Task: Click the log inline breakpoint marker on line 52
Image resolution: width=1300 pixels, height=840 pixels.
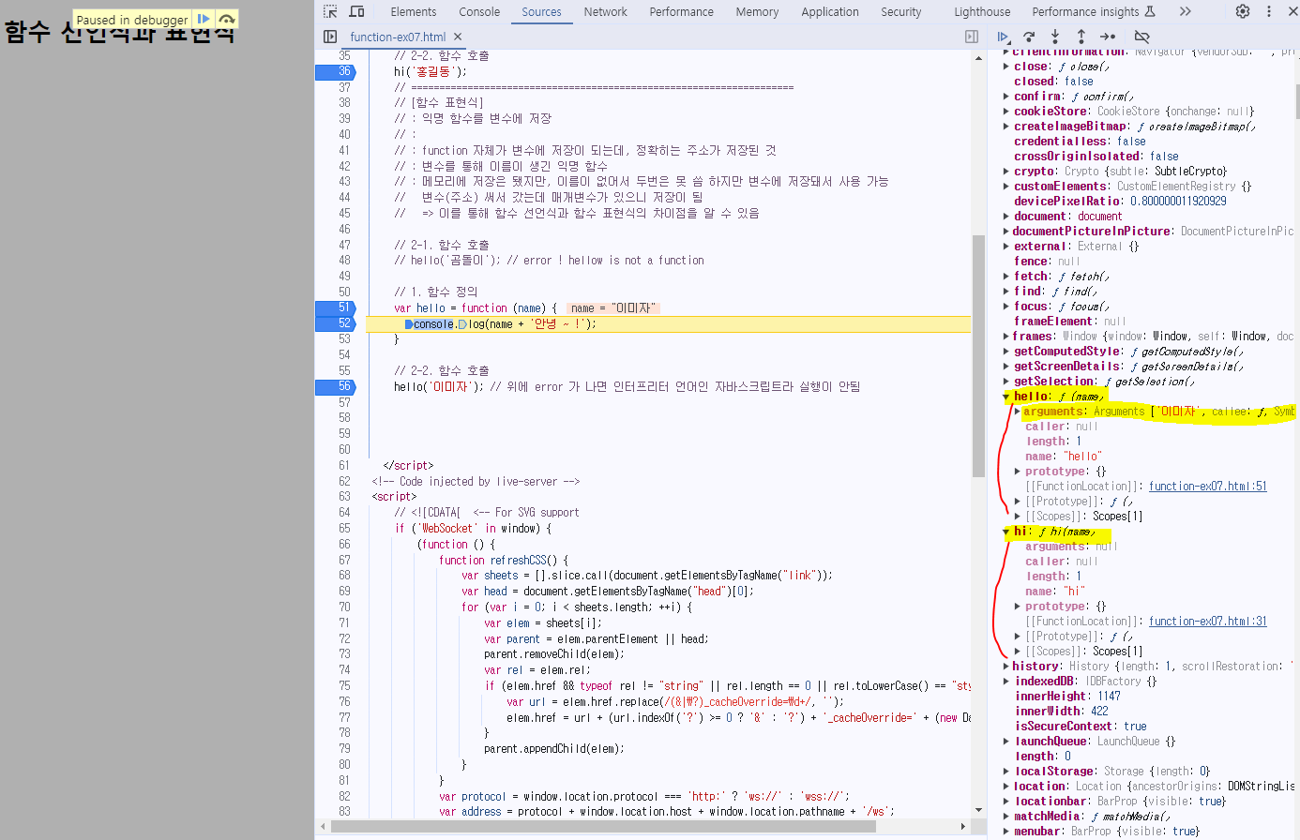Action: coord(462,324)
